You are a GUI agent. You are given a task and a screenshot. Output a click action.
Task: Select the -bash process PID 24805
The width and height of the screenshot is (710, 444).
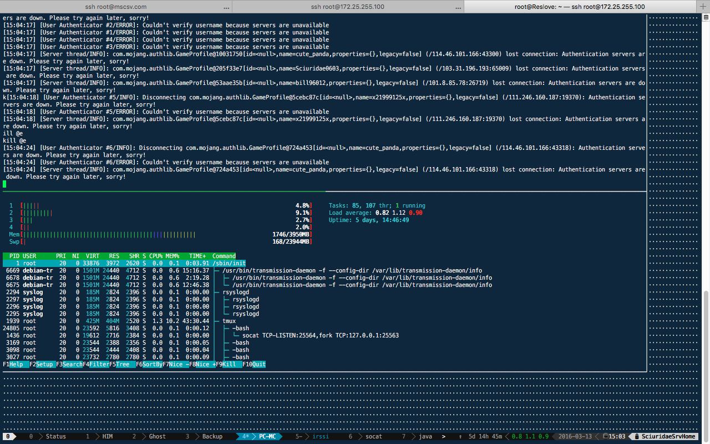coord(126,329)
